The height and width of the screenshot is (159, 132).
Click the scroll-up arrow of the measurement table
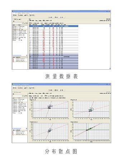pos(110,25)
